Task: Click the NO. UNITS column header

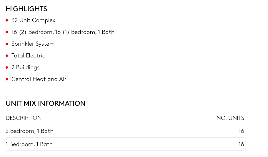Action: point(230,118)
